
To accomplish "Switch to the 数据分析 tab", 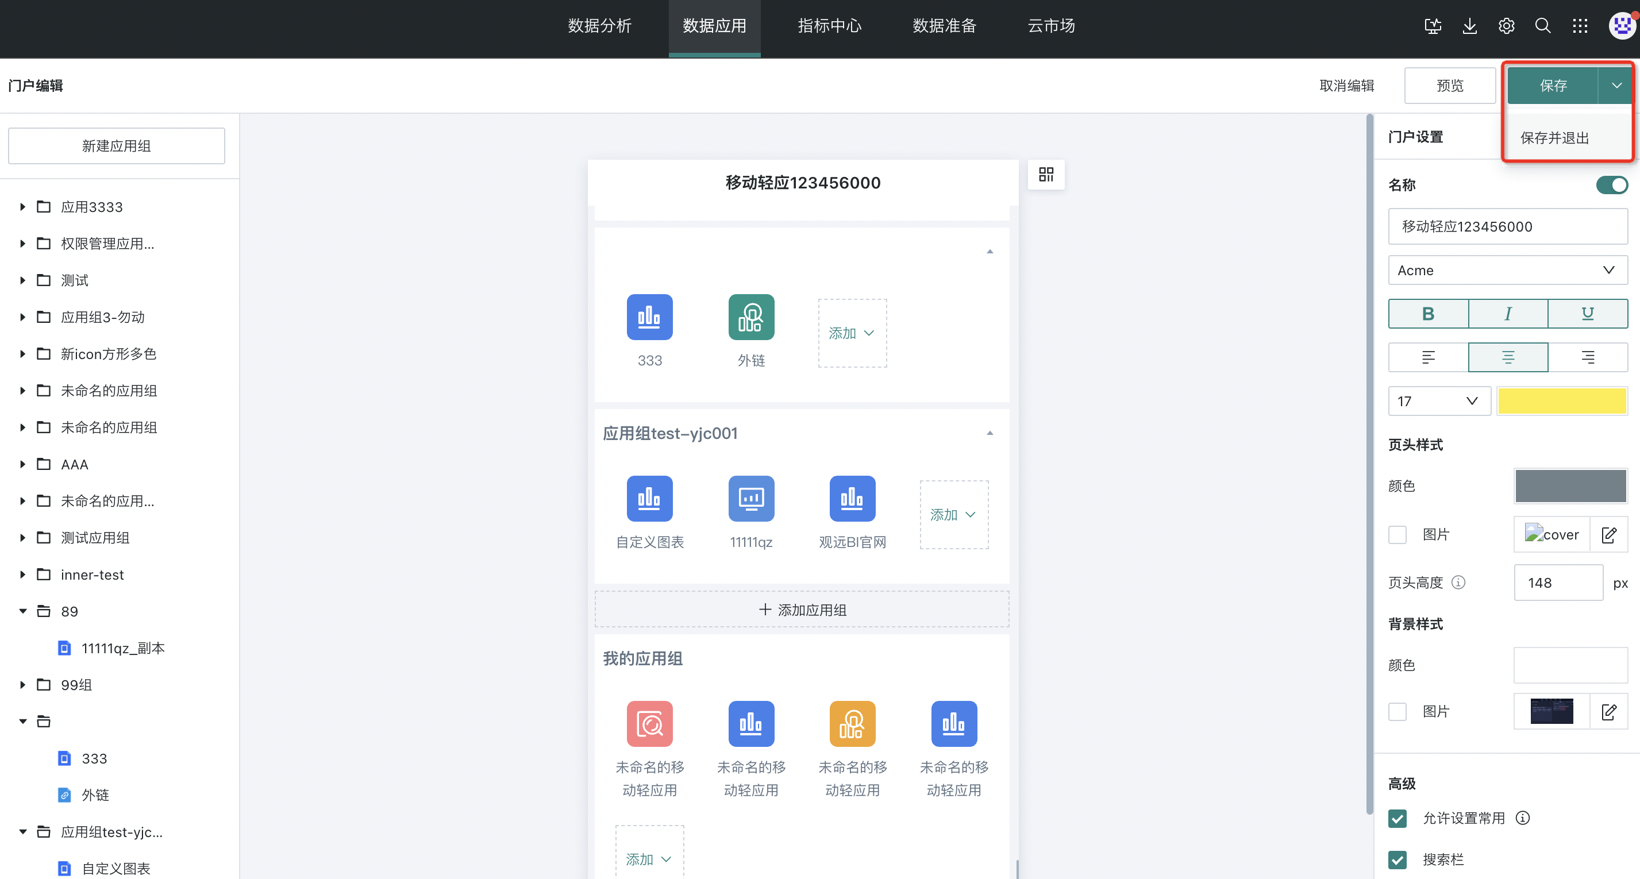I will click(599, 26).
